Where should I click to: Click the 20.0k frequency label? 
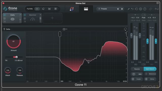[x=125, y=81]
